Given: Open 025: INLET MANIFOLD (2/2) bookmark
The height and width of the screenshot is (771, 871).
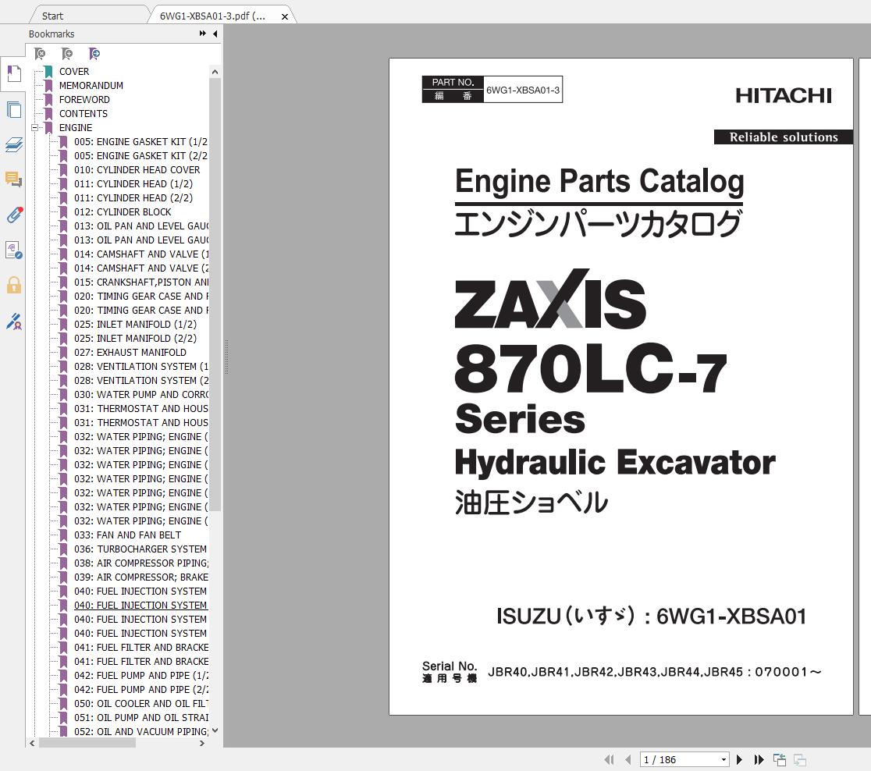Looking at the screenshot, I should point(135,338).
